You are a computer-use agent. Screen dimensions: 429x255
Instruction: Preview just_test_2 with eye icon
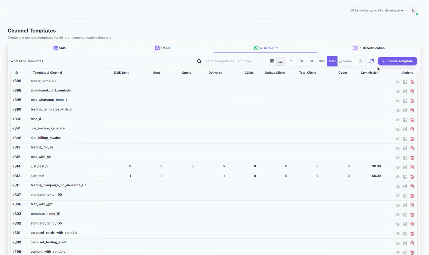[x=397, y=167]
